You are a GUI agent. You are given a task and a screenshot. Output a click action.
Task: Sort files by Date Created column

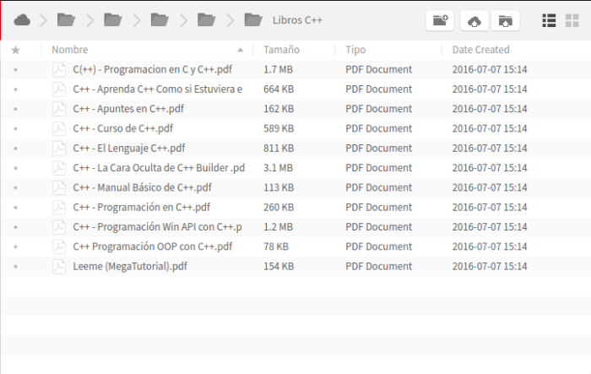point(480,50)
